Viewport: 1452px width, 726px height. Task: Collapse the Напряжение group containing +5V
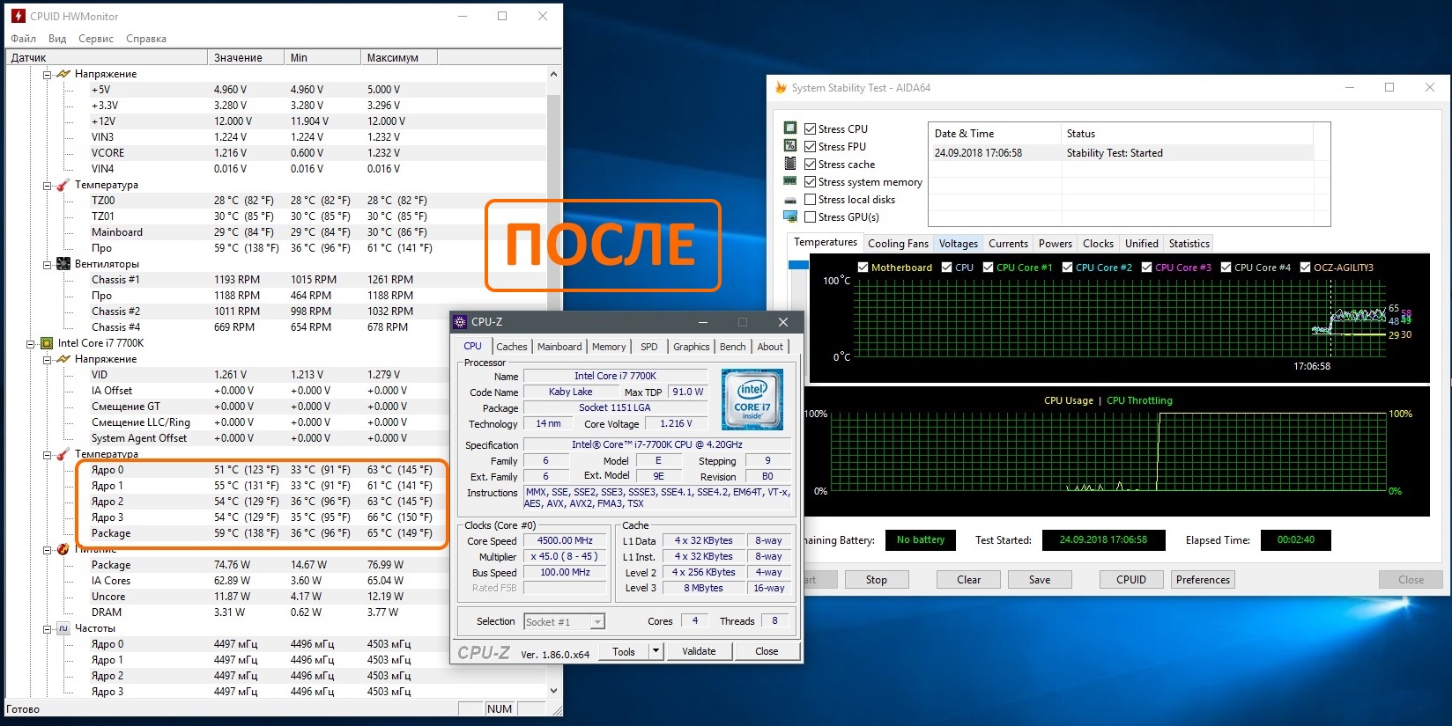pyautogui.click(x=47, y=74)
